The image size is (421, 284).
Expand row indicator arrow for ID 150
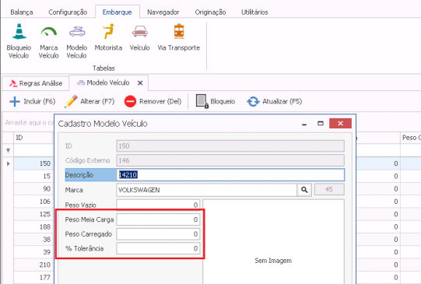click(8, 163)
